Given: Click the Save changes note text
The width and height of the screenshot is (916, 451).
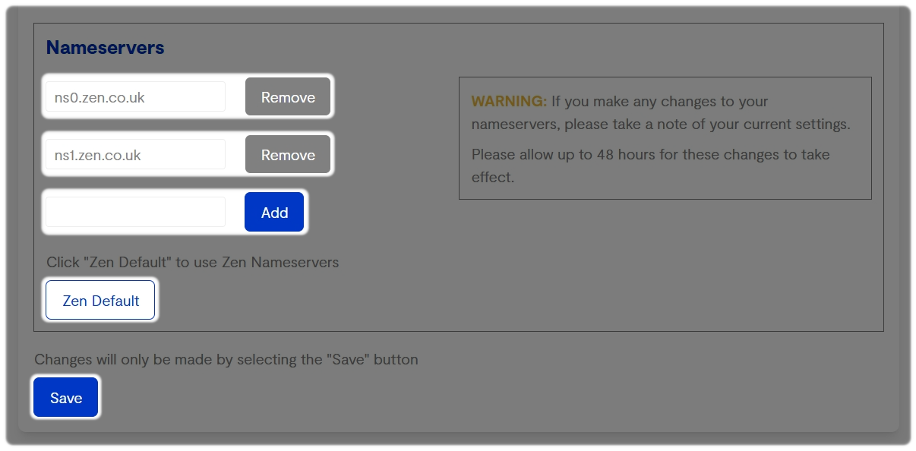Looking at the screenshot, I should 226,359.
